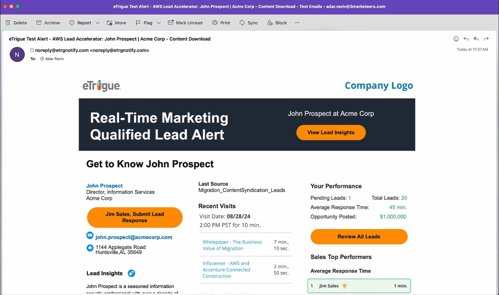
Task: Open Whitepaper - The Business Value of Migration
Action: 232,245
